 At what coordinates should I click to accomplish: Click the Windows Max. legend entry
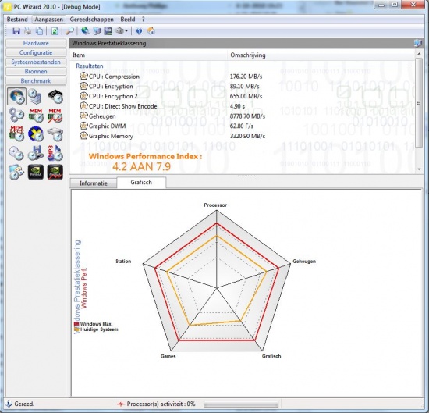94,324
